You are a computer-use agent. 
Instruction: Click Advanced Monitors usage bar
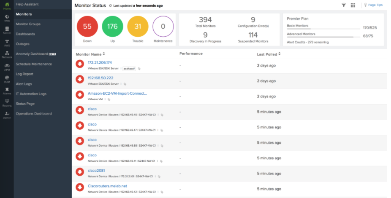323,37
